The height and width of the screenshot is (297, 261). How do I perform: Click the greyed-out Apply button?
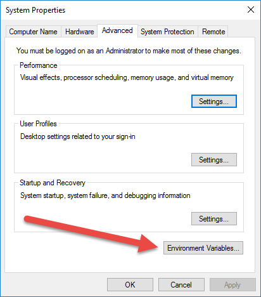pos(232,285)
